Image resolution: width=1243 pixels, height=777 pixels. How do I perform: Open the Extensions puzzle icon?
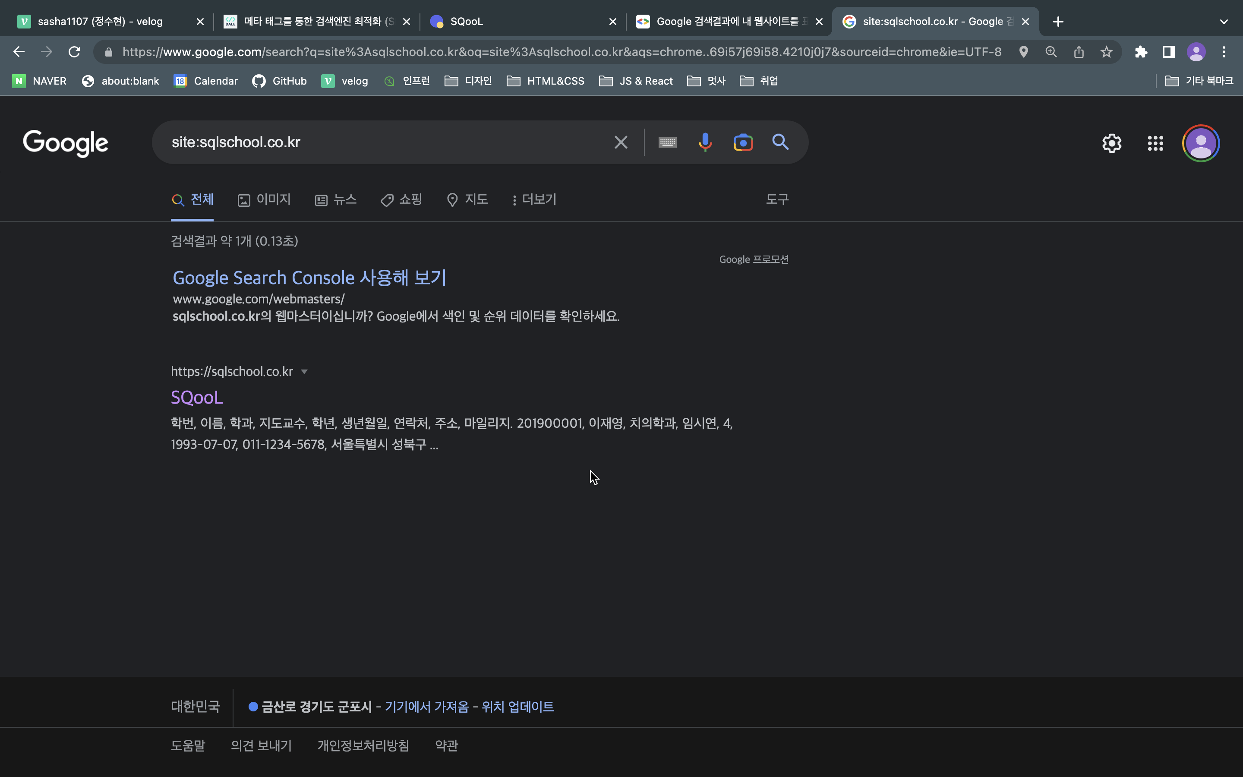pyautogui.click(x=1141, y=52)
